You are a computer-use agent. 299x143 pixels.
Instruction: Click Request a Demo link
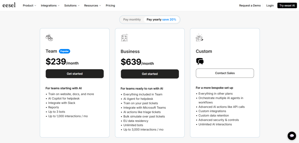(x=250, y=6)
